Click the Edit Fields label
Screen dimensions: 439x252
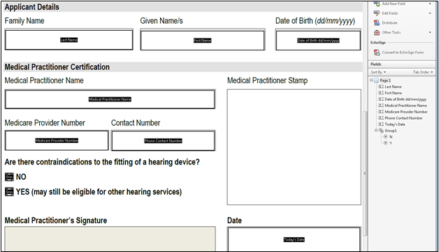tap(390, 13)
